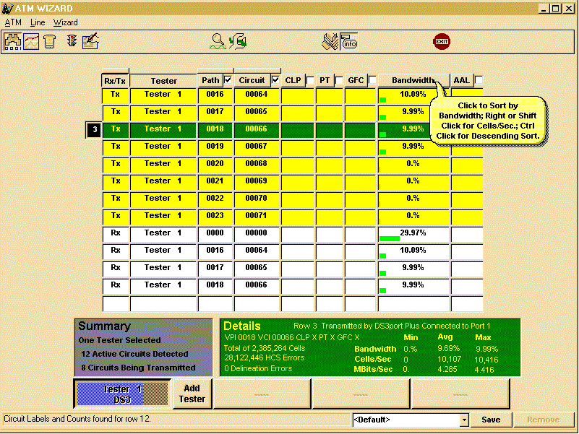Toggle the Circuit column checkbox

click(275, 79)
